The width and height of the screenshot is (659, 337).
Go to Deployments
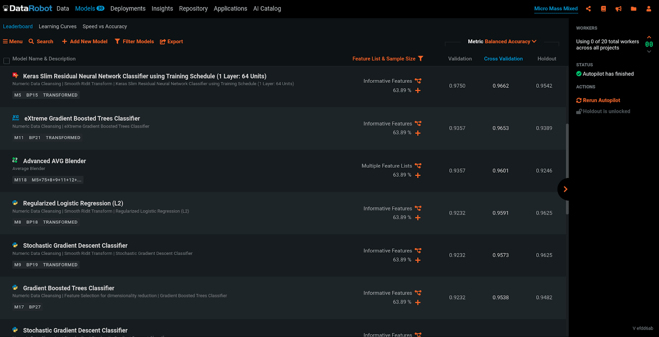click(128, 9)
